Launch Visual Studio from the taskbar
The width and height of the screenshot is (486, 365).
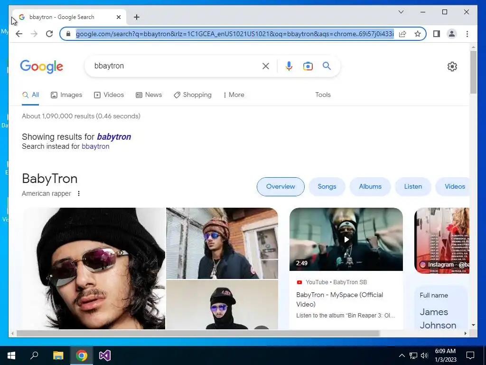(105, 355)
